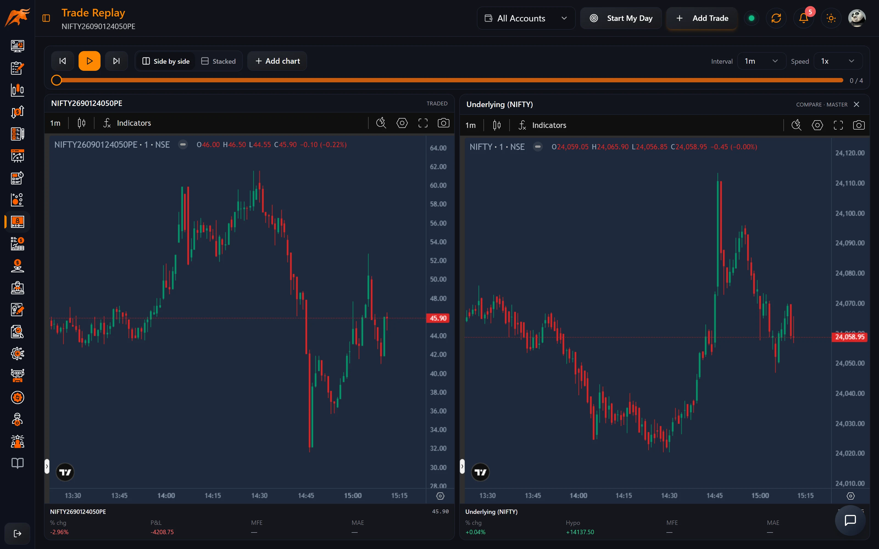The image size is (879, 549).
Task: Change 1m timeframe on traded chart
Action: [x=55, y=123]
